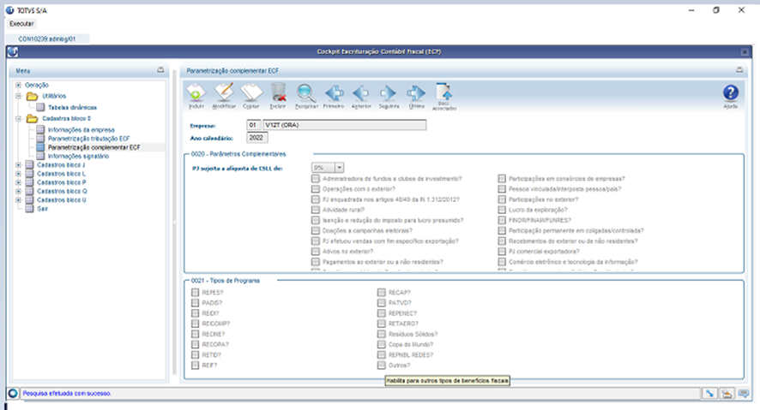The height and width of the screenshot is (410, 760).
Task: Tick 'Doações a campanhas eleitorais?'
Action: click(x=316, y=230)
